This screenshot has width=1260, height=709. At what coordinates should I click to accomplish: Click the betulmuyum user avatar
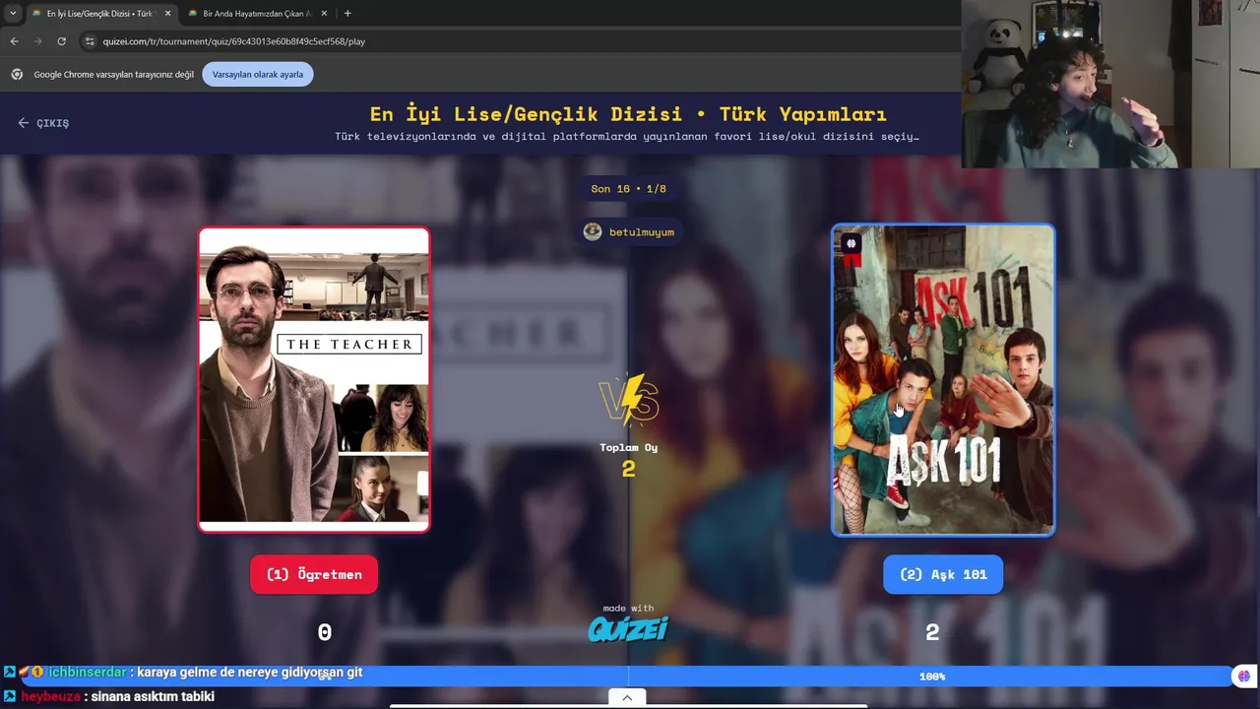[593, 231]
